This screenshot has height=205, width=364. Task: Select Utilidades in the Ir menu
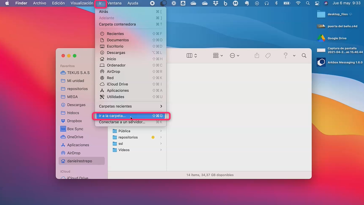(115, 97)
